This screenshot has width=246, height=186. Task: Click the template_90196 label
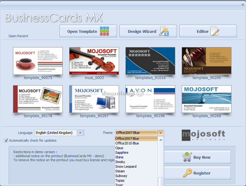tap(151, 116)
